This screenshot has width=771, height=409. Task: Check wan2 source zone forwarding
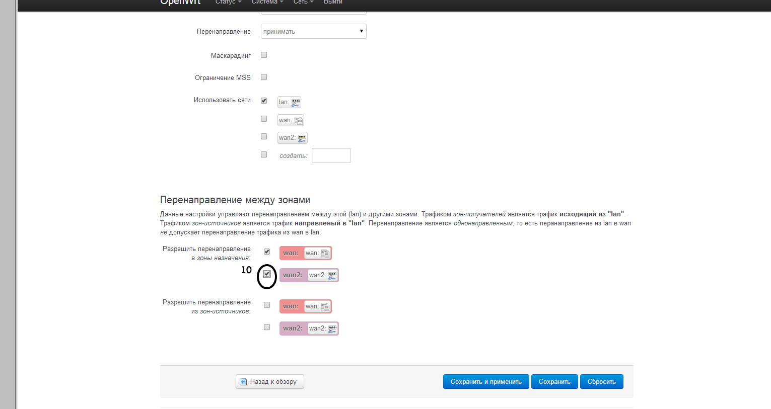[x=267, y=327]
